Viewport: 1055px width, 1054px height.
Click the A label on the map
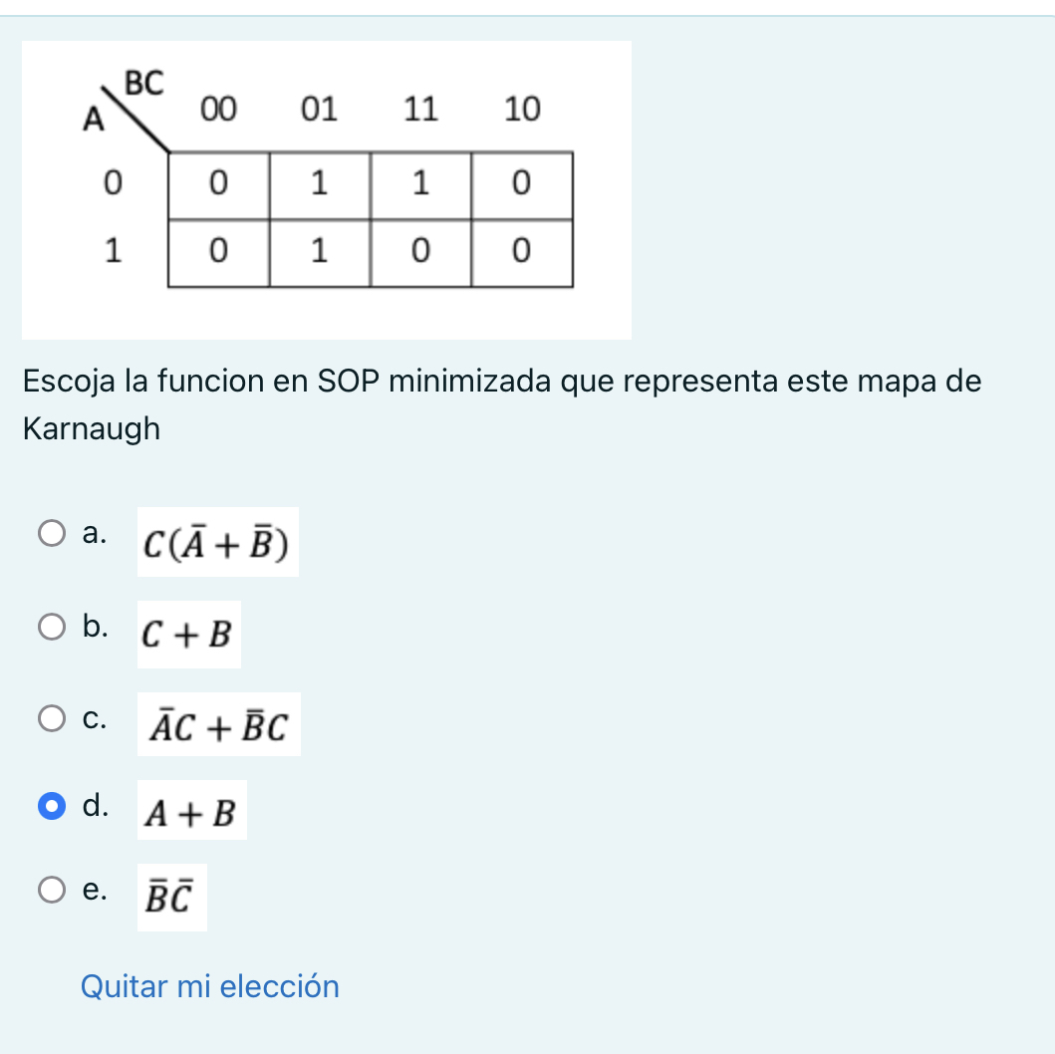[93, 119]
